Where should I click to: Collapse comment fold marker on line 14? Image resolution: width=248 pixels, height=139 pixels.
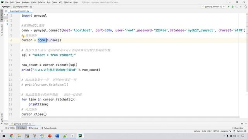coord(20,80)
